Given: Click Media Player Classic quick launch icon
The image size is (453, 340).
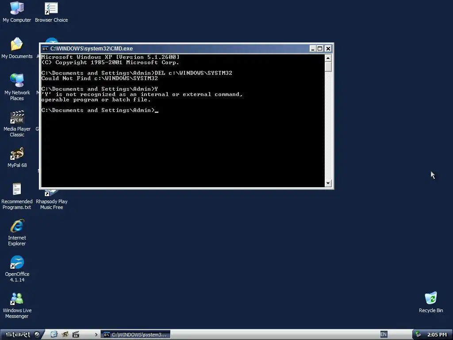Looking at the screenshot, I should click(76, 334).
